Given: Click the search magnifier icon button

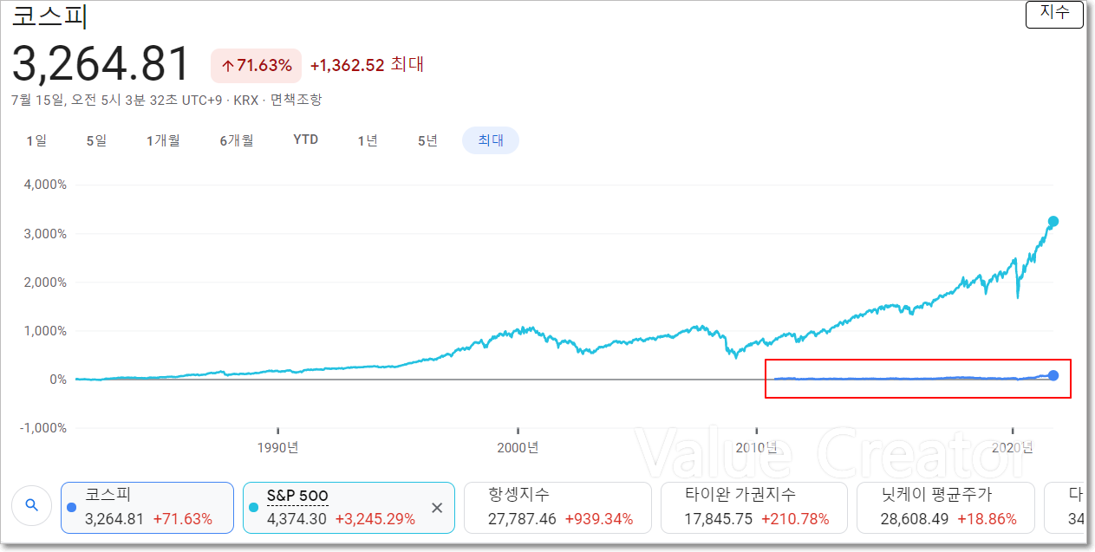Looking at the screenshot, I should coord(32,506).
